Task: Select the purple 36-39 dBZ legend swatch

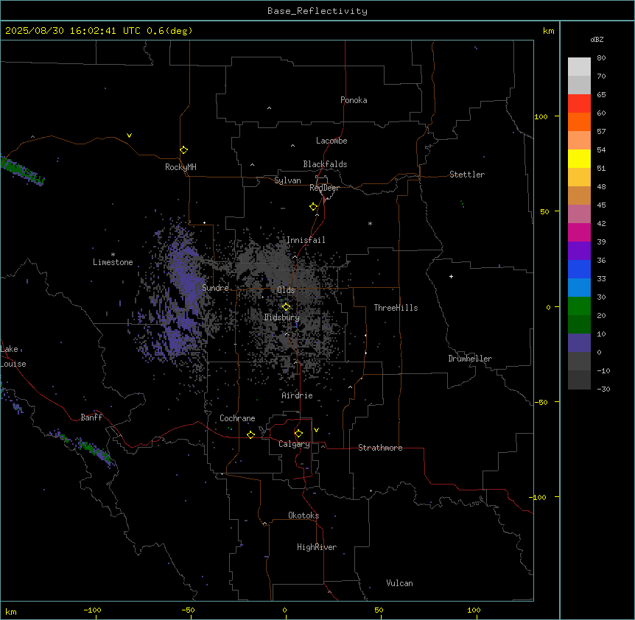Action: [579, 251]
